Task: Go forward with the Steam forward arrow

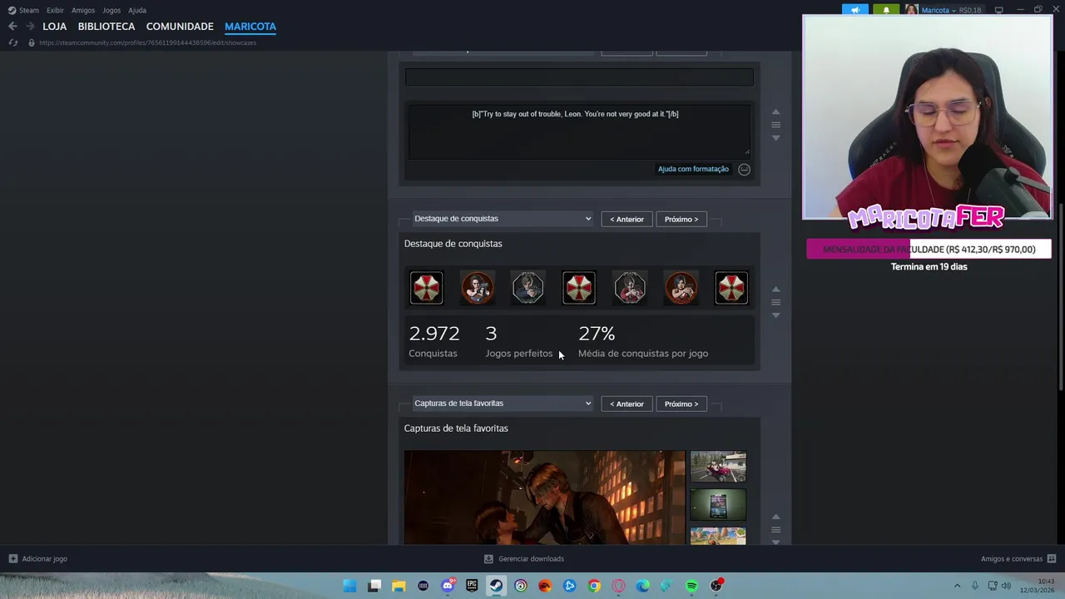Action: (x=30, y=27)
